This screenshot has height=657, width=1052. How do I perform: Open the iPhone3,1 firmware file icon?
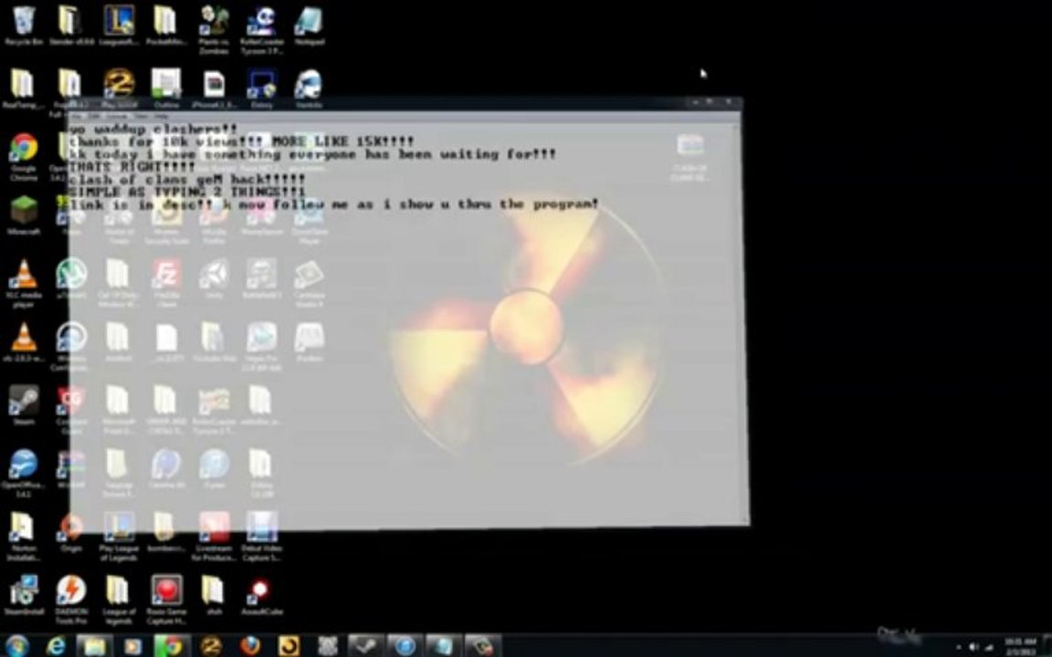tap(214, 89)
